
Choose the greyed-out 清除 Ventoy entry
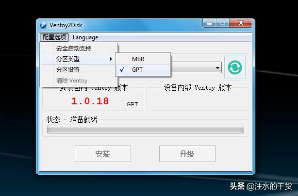pos(79,81)
